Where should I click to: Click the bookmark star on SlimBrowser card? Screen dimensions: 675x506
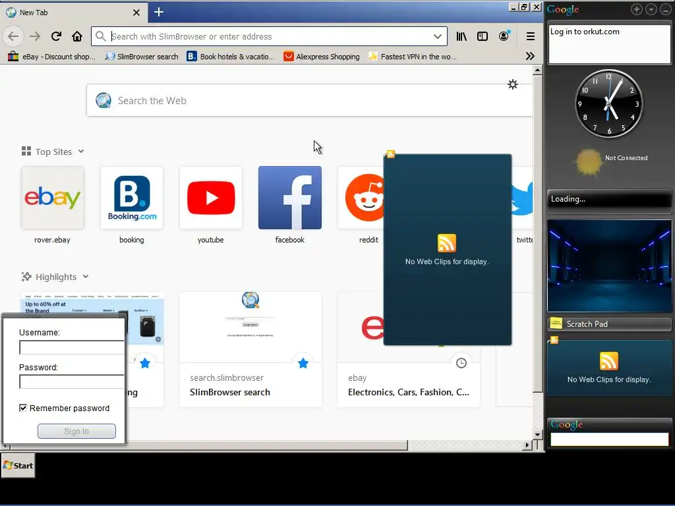click(x=303, y=363)
